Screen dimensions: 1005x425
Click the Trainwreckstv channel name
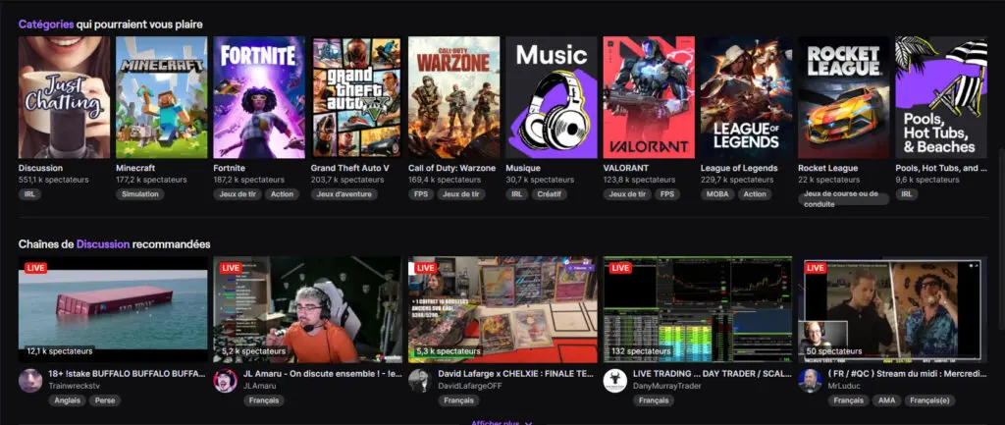pyautogui.click(x=75, y=386)
